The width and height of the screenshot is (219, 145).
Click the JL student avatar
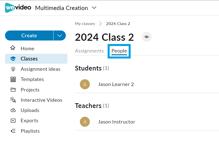tap(85, 84)
